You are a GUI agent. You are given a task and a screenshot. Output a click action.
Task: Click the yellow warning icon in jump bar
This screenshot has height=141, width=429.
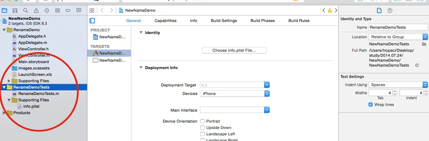coord(330,10)
